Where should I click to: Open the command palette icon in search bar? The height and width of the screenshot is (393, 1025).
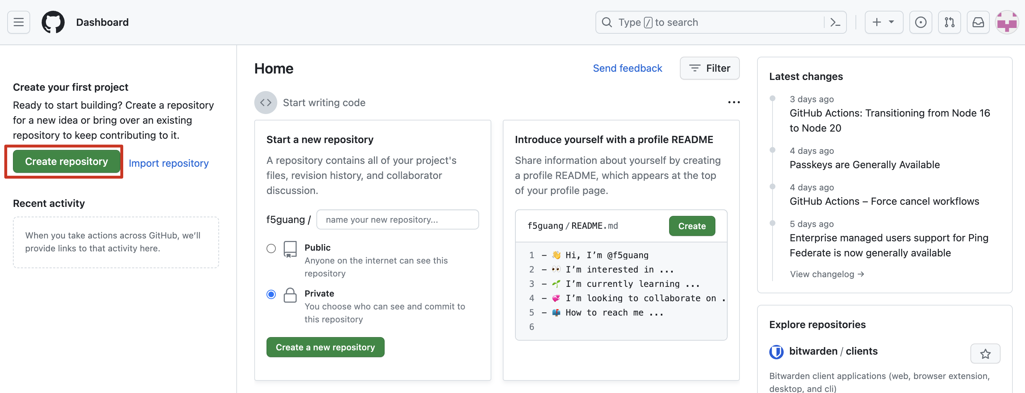835,22
